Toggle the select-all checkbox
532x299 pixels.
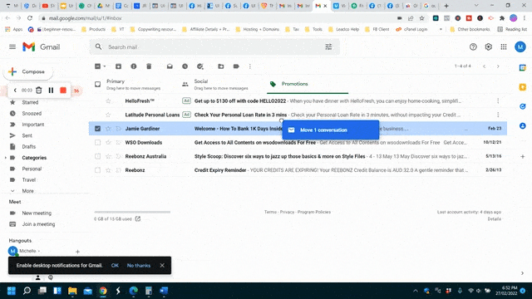point(97,66)
